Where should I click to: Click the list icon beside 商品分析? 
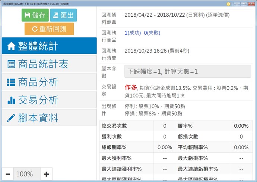click(12, 82)
